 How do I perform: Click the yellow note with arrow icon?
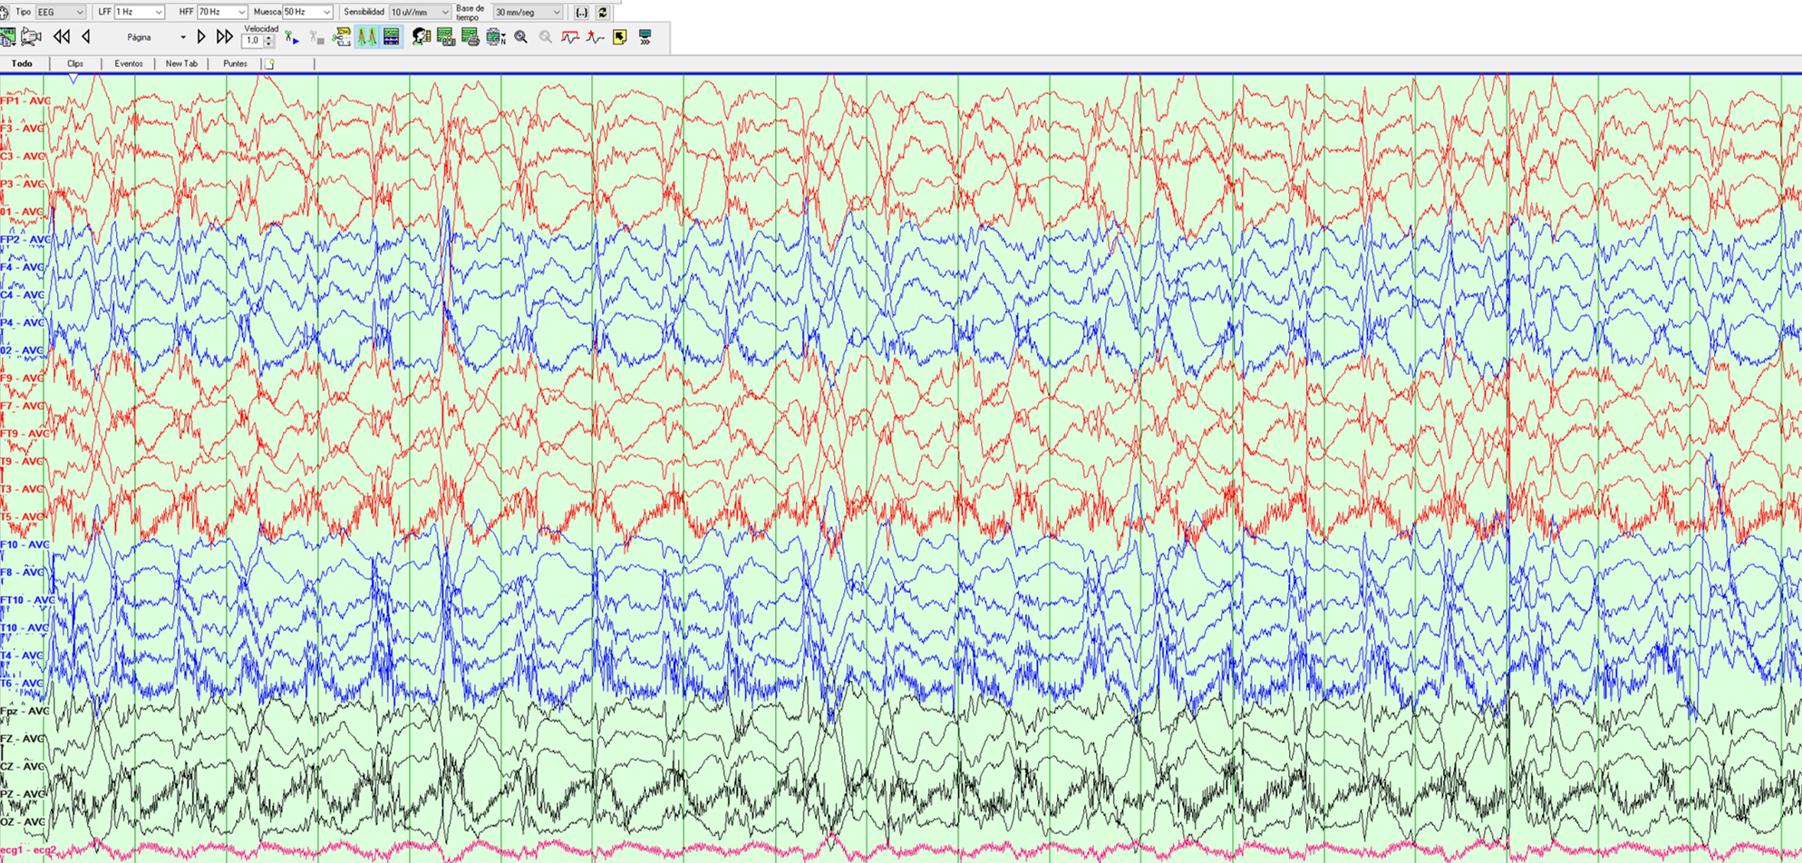[620, 37]
